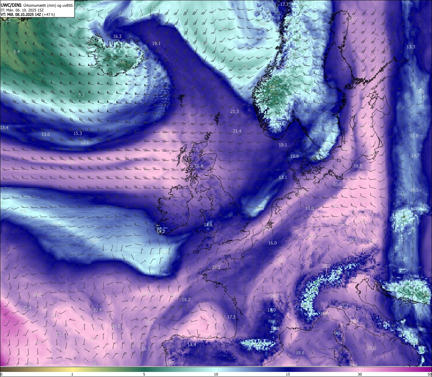This screenshot has height=377, width=432.
Task: Click the 12.1 value label
Action: coord(85,142)
